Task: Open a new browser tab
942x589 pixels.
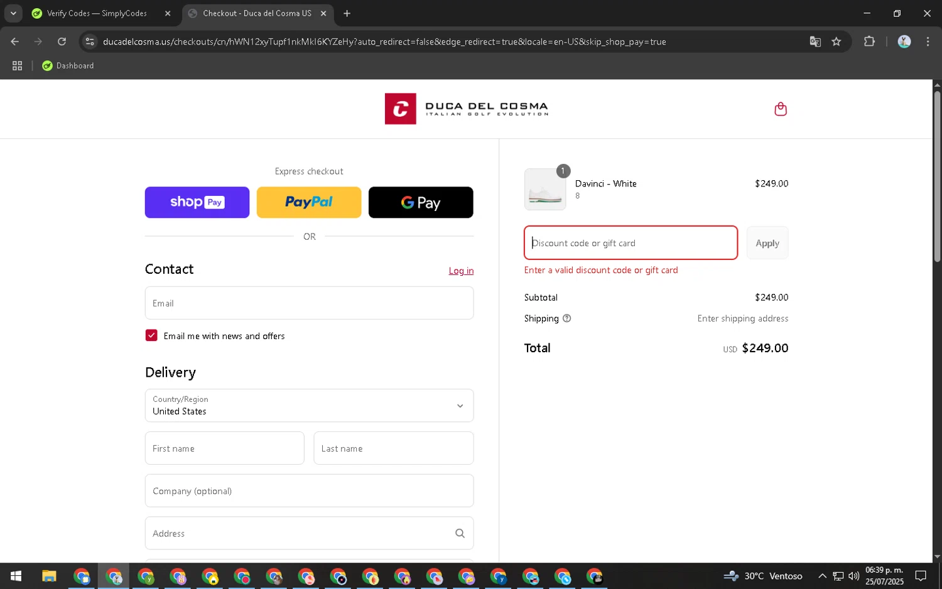Action: point(347,13)
